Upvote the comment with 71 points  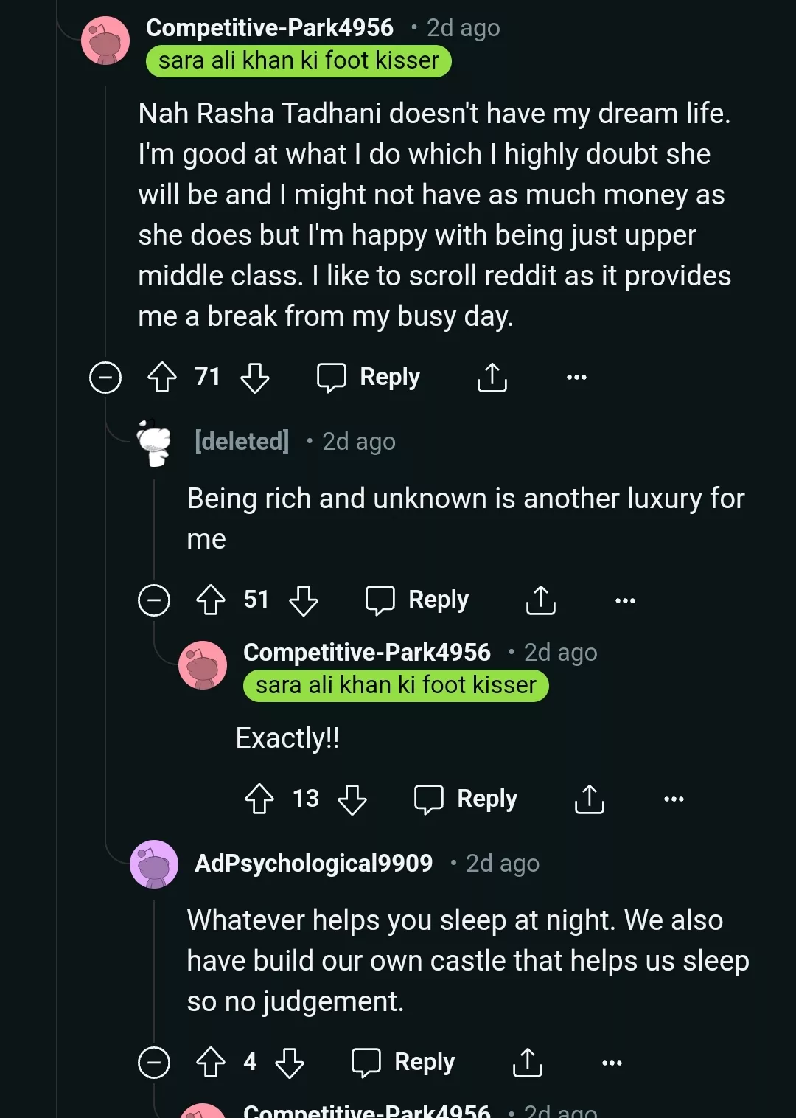[162, 378]
